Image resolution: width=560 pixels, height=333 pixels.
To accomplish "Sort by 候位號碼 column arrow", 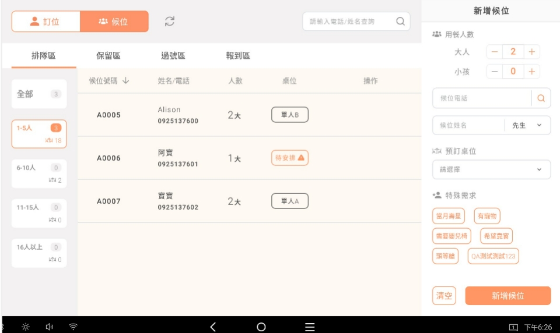I will (125, 81).
